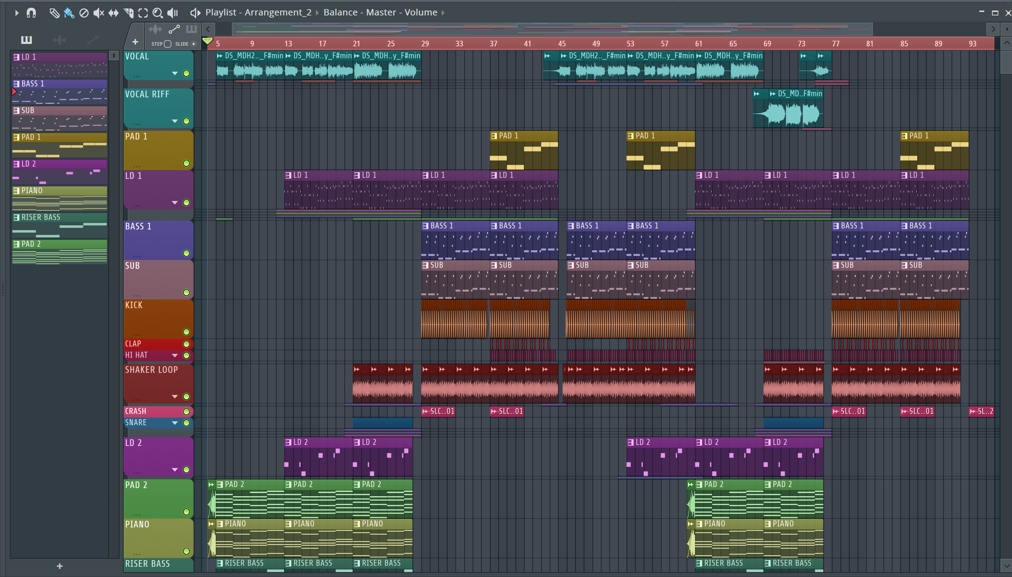Jump to bar 37 on the timeline ruler
Viewport: 1012px width, 577px height.
pyautogui.click(x=493, y=44)
